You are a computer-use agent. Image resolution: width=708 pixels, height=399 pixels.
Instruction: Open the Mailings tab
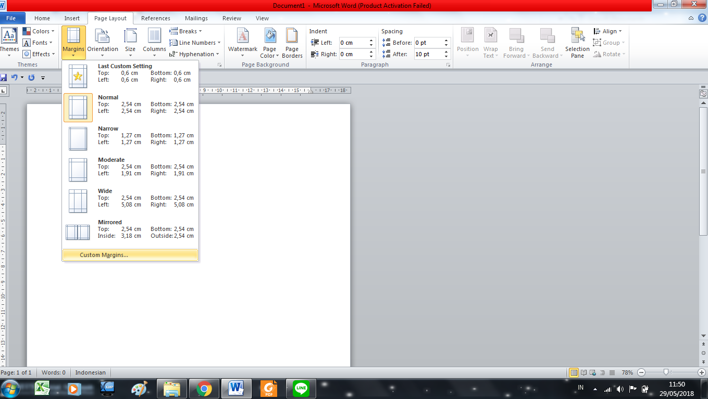196,18
